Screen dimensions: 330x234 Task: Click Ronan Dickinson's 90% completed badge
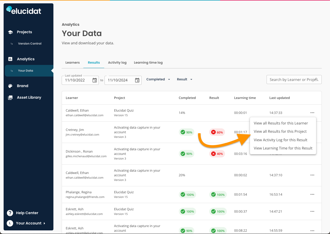pos(187,154)
